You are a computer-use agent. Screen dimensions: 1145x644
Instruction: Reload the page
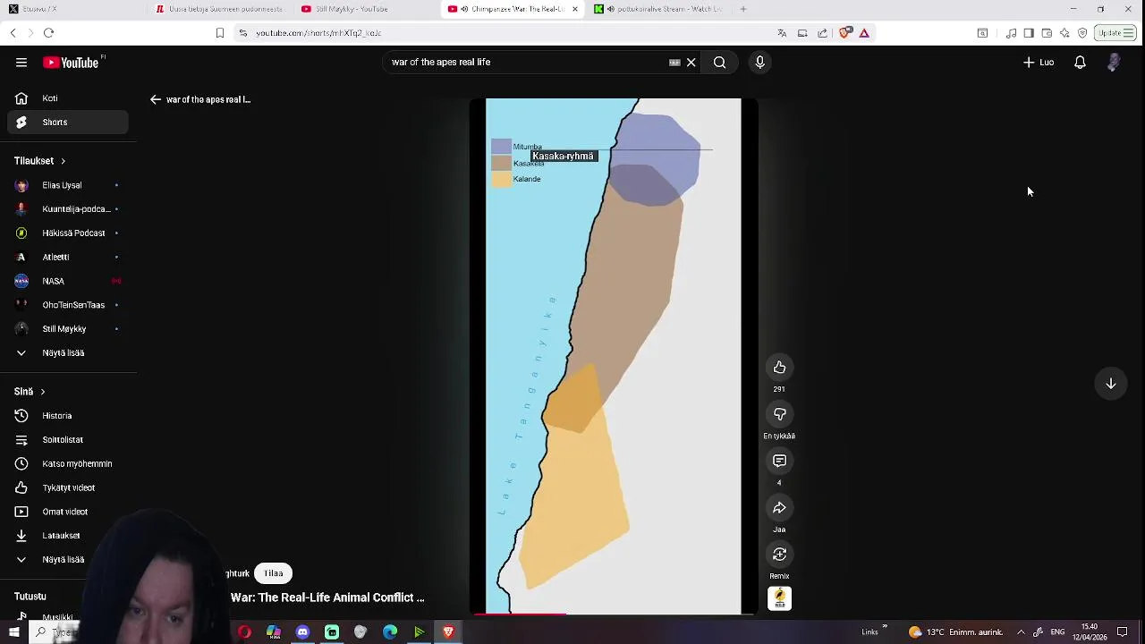[48, 33]
